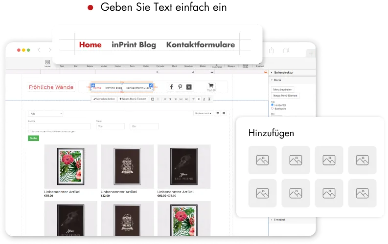
Task: Select the Layout tool in the toolbar
Action: click(x=47, y=63)
